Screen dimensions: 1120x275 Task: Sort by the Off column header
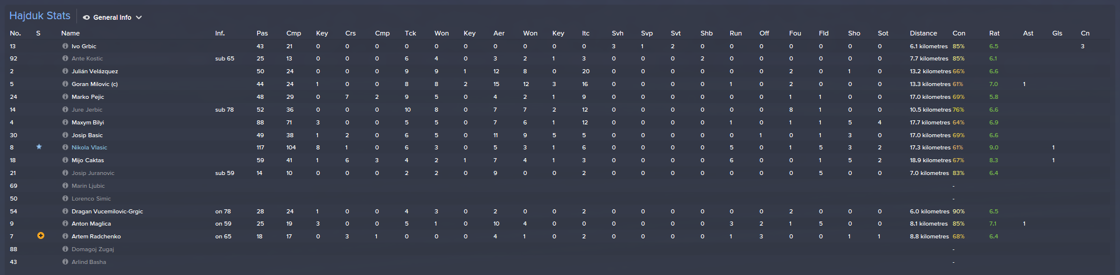[764, 33]
